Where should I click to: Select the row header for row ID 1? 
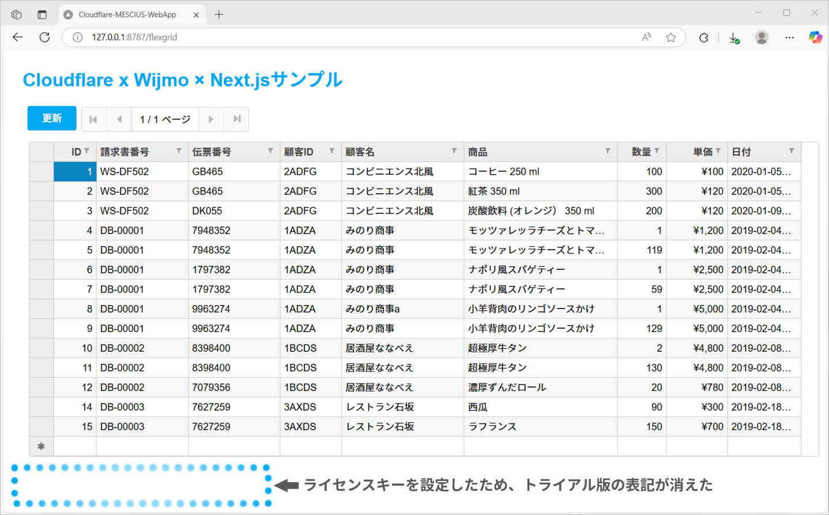(x=42, y=172)
